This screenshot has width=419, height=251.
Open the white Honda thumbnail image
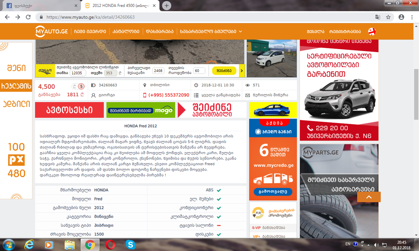coord(272,58)
